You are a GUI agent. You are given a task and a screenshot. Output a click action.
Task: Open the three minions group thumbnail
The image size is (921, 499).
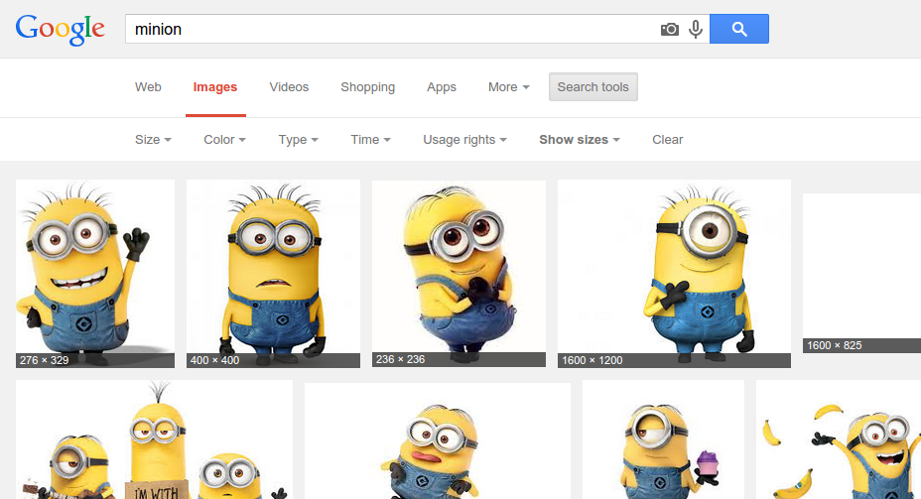(154, 439)
